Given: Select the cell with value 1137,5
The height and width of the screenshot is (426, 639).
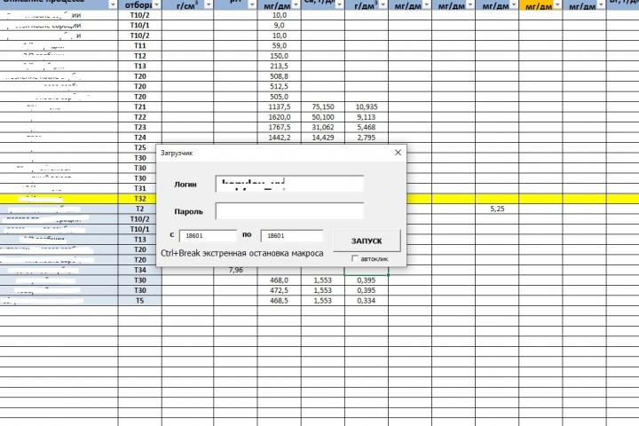Looking at the screenshot, I should 280,106.
